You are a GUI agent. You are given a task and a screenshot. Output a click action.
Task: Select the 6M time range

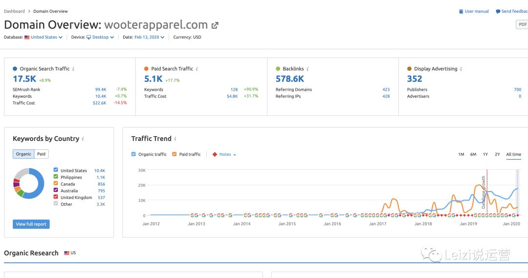coord(473,155)
